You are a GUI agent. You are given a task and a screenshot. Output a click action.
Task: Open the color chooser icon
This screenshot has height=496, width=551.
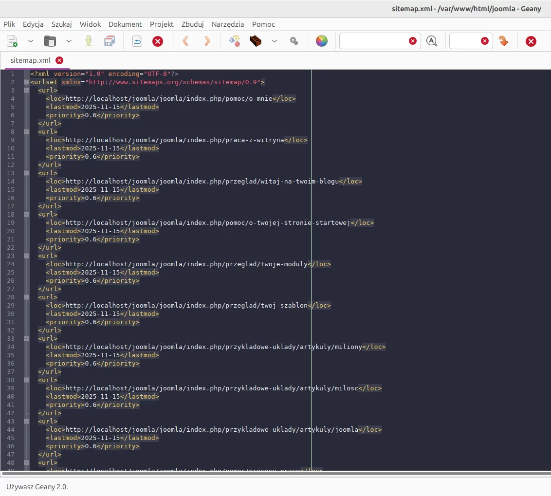coord(322,41)
